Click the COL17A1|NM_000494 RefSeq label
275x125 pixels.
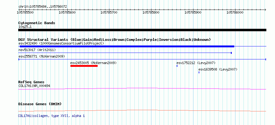coord(34,86)
